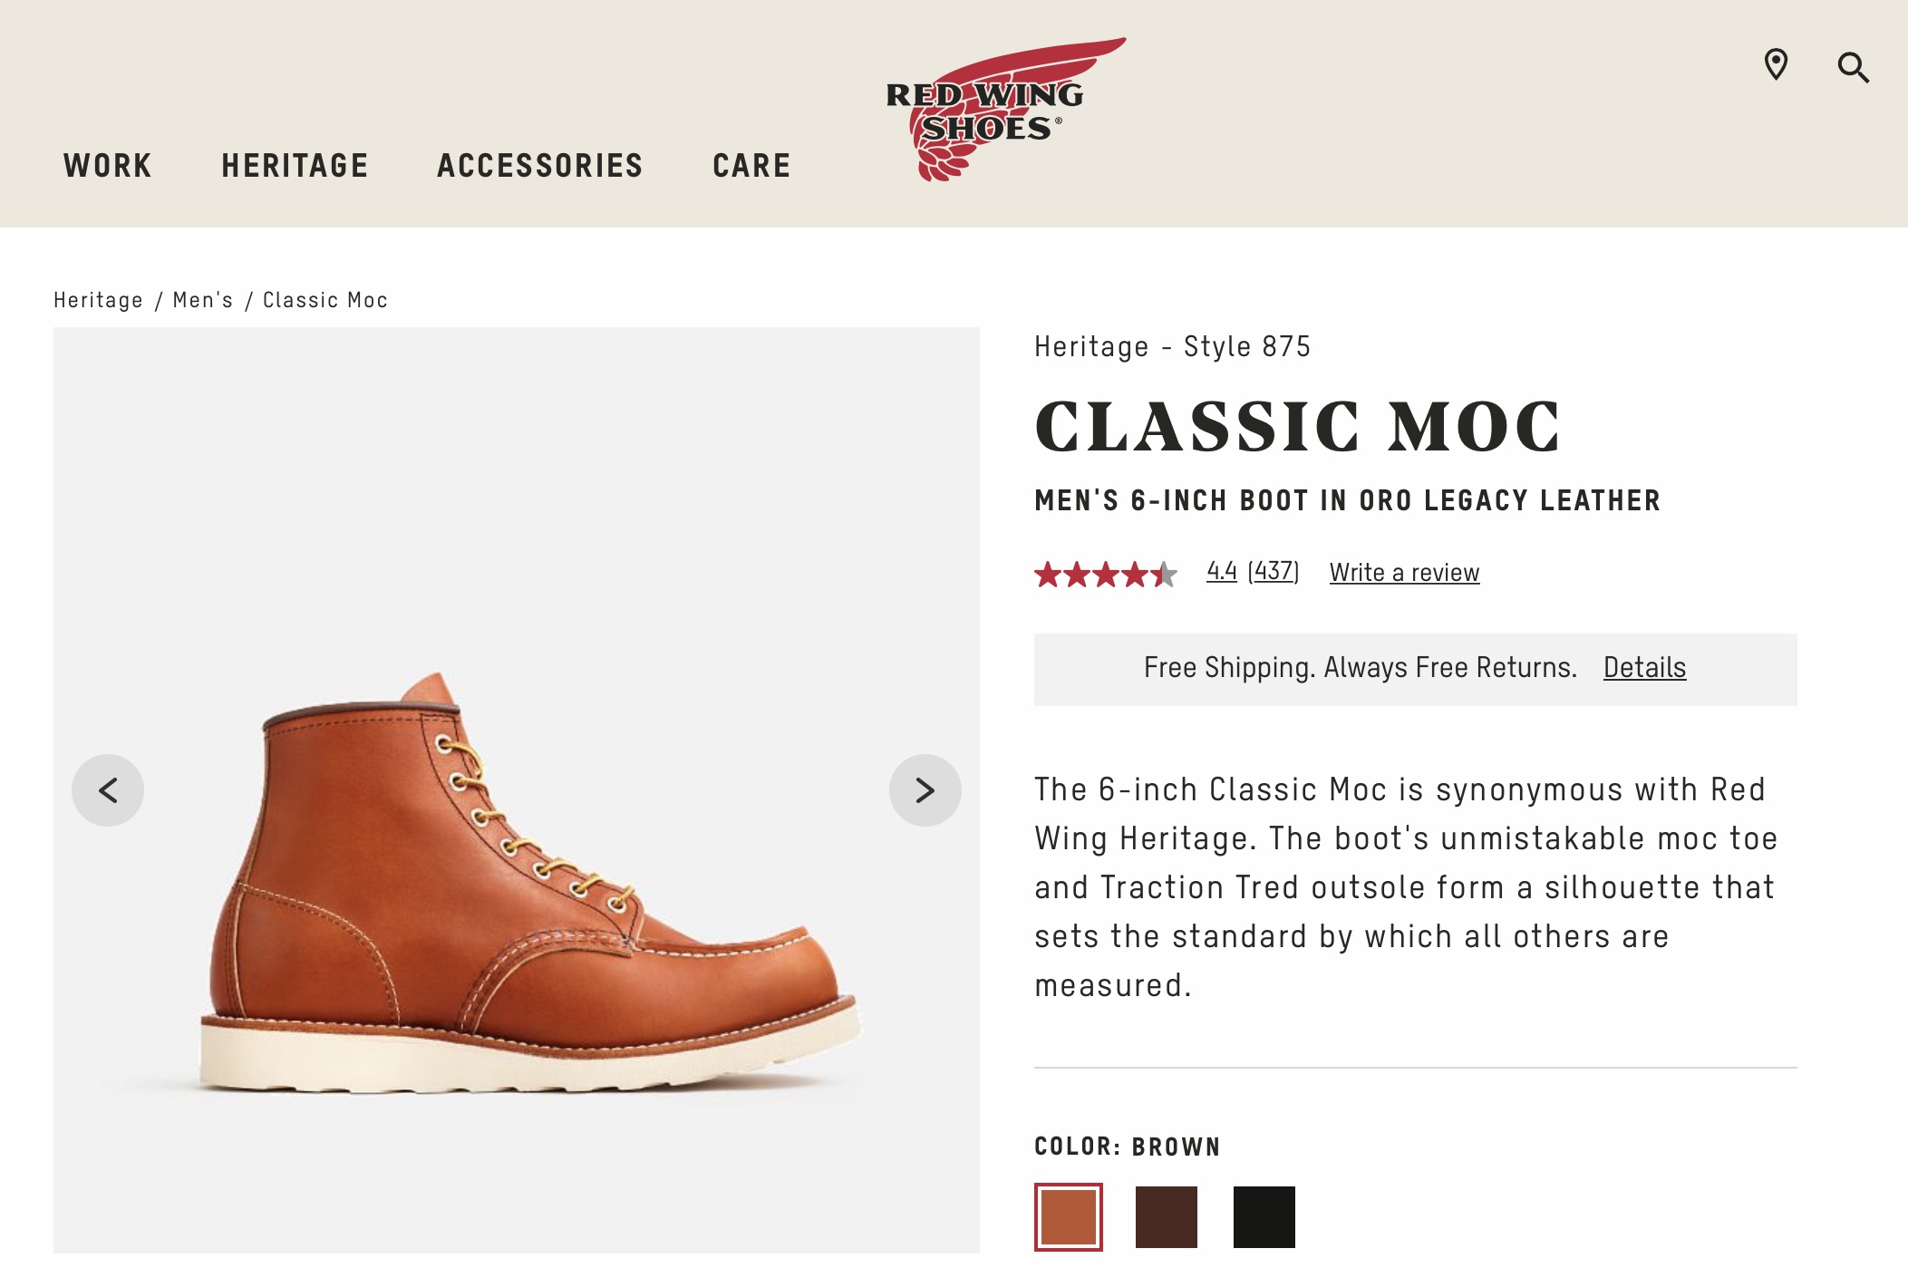Navigate to Heritage breadcrumb

point(98,300)
